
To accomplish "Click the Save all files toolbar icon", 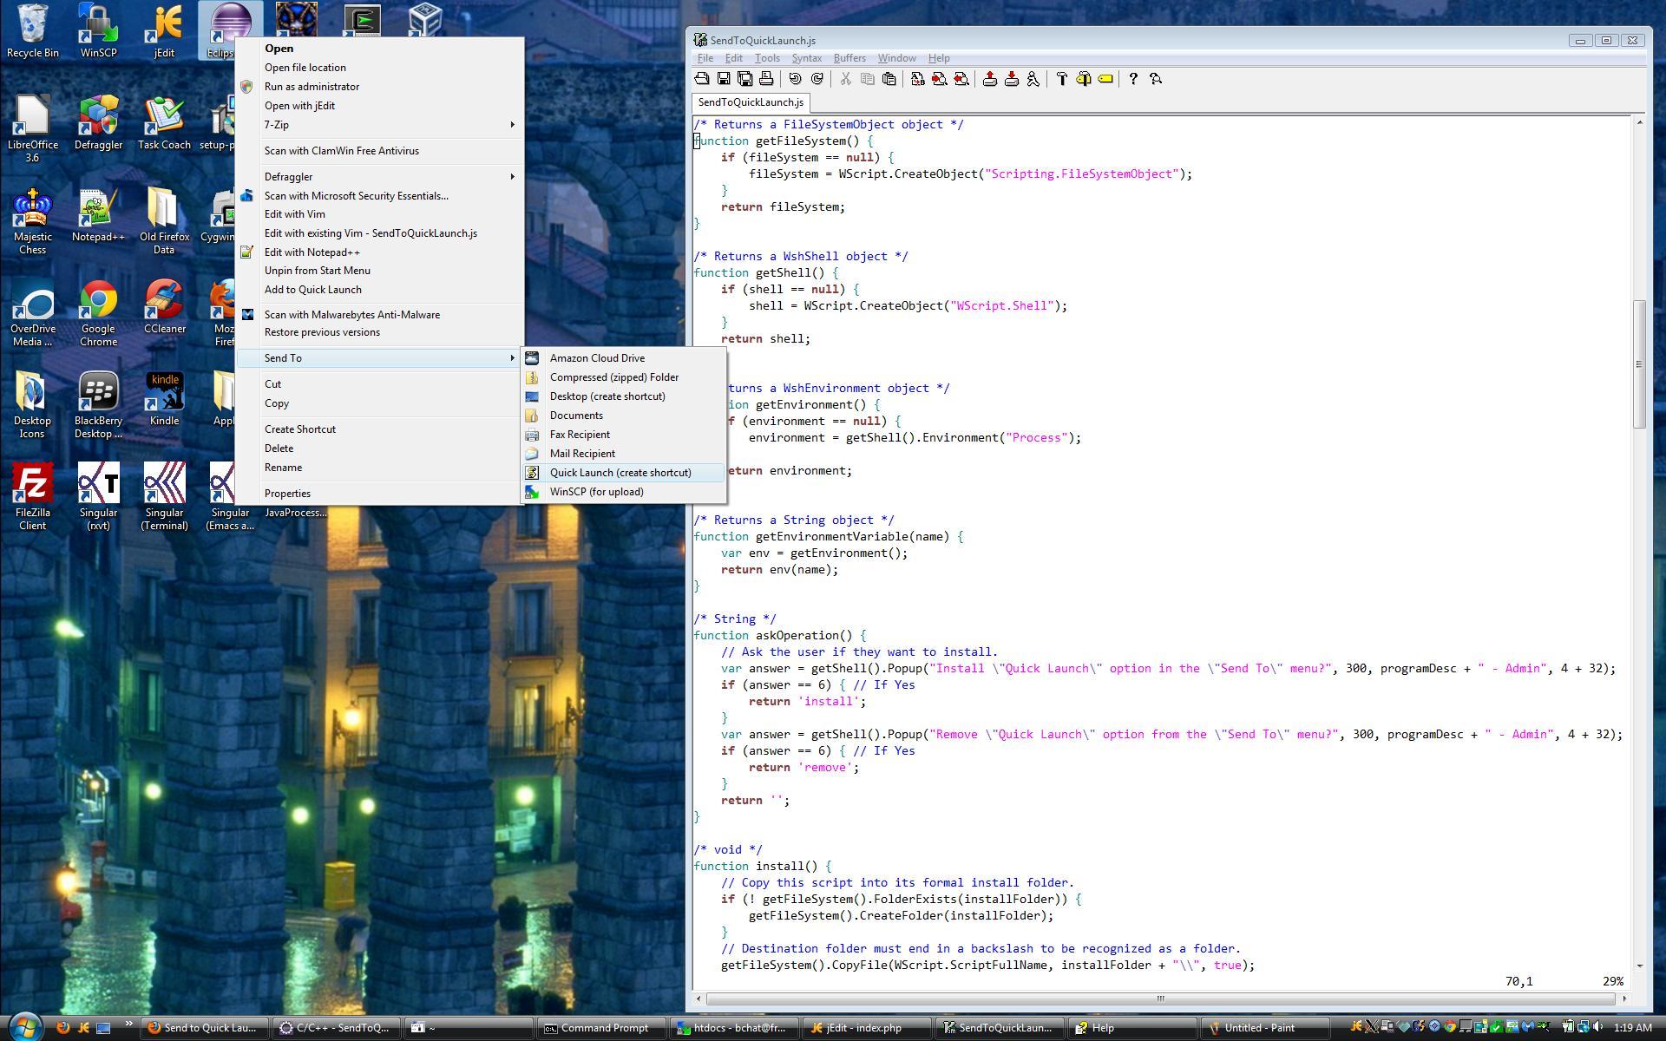I will click(744, 79).
